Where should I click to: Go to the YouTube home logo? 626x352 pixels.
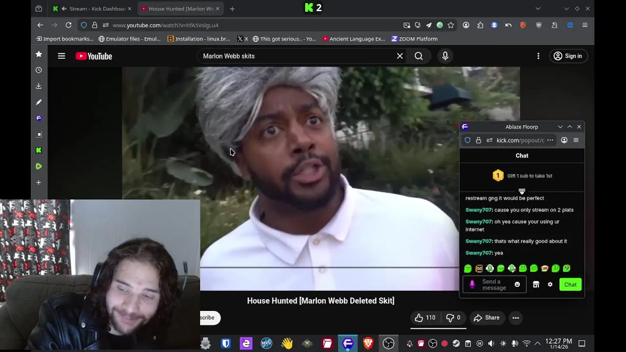tap(94, 56)
